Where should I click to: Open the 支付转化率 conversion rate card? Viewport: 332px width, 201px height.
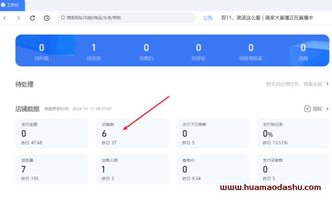tap(293, 133)
